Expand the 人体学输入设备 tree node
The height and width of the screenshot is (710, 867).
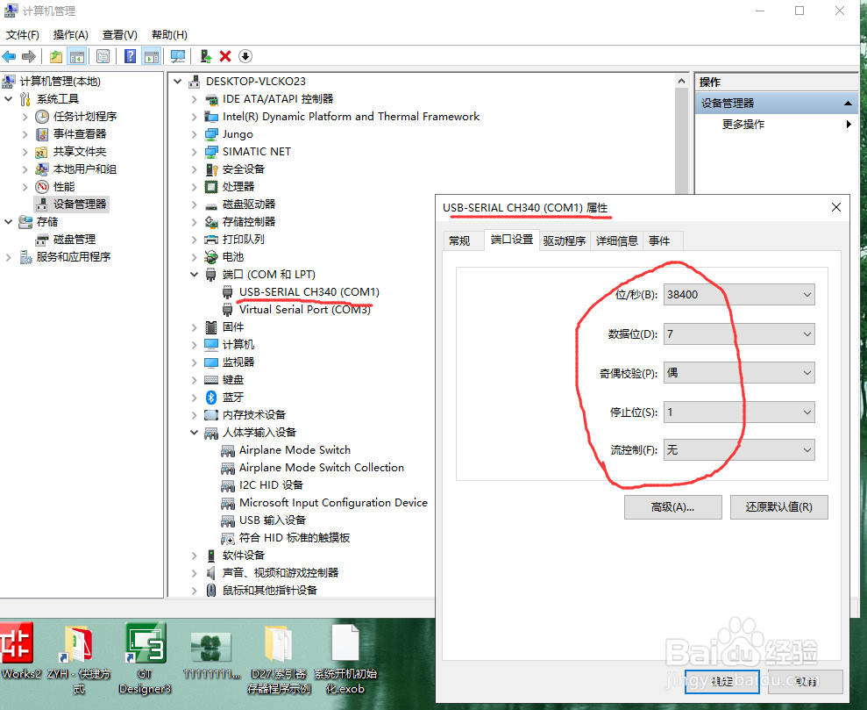(x=195, y=432)
